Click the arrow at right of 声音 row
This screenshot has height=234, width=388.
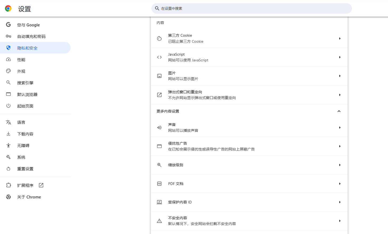click(340, 128)
